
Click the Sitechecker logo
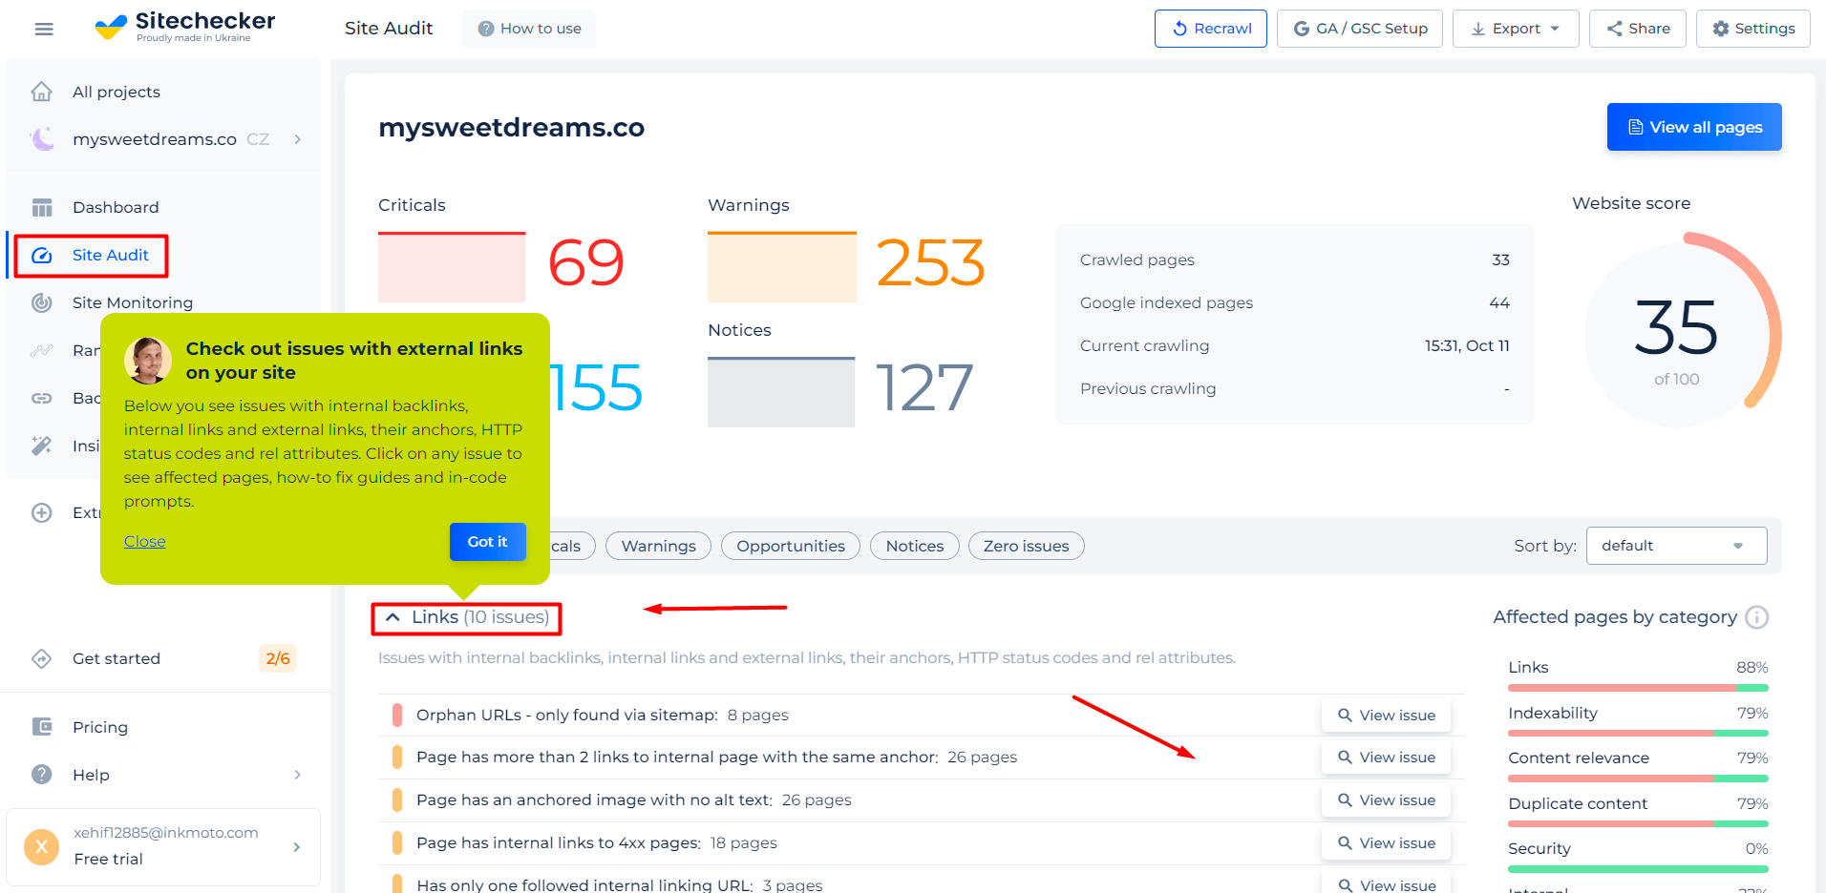[x=185, y=27]
